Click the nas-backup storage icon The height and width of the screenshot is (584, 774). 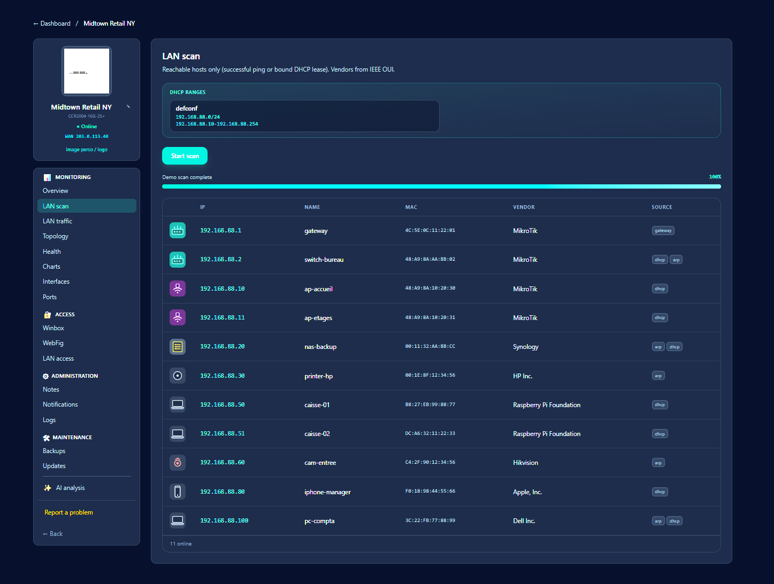[178, 347]
